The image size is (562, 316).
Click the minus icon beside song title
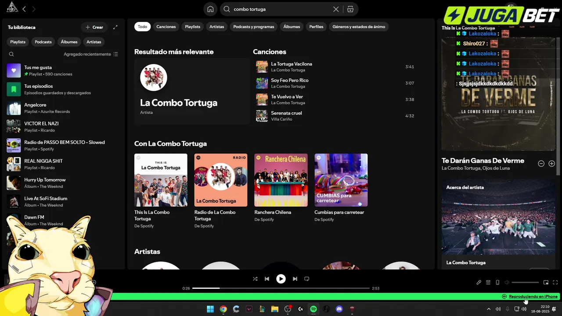(541, 164)
